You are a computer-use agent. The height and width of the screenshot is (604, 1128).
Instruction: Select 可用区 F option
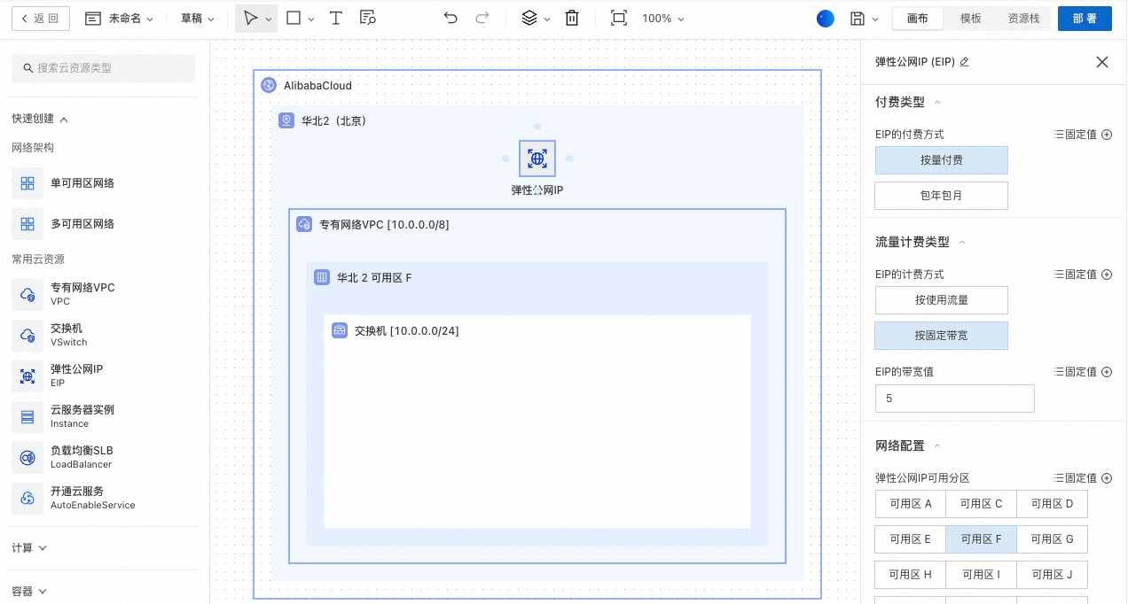pyautogui.click(x=982, y=539)
